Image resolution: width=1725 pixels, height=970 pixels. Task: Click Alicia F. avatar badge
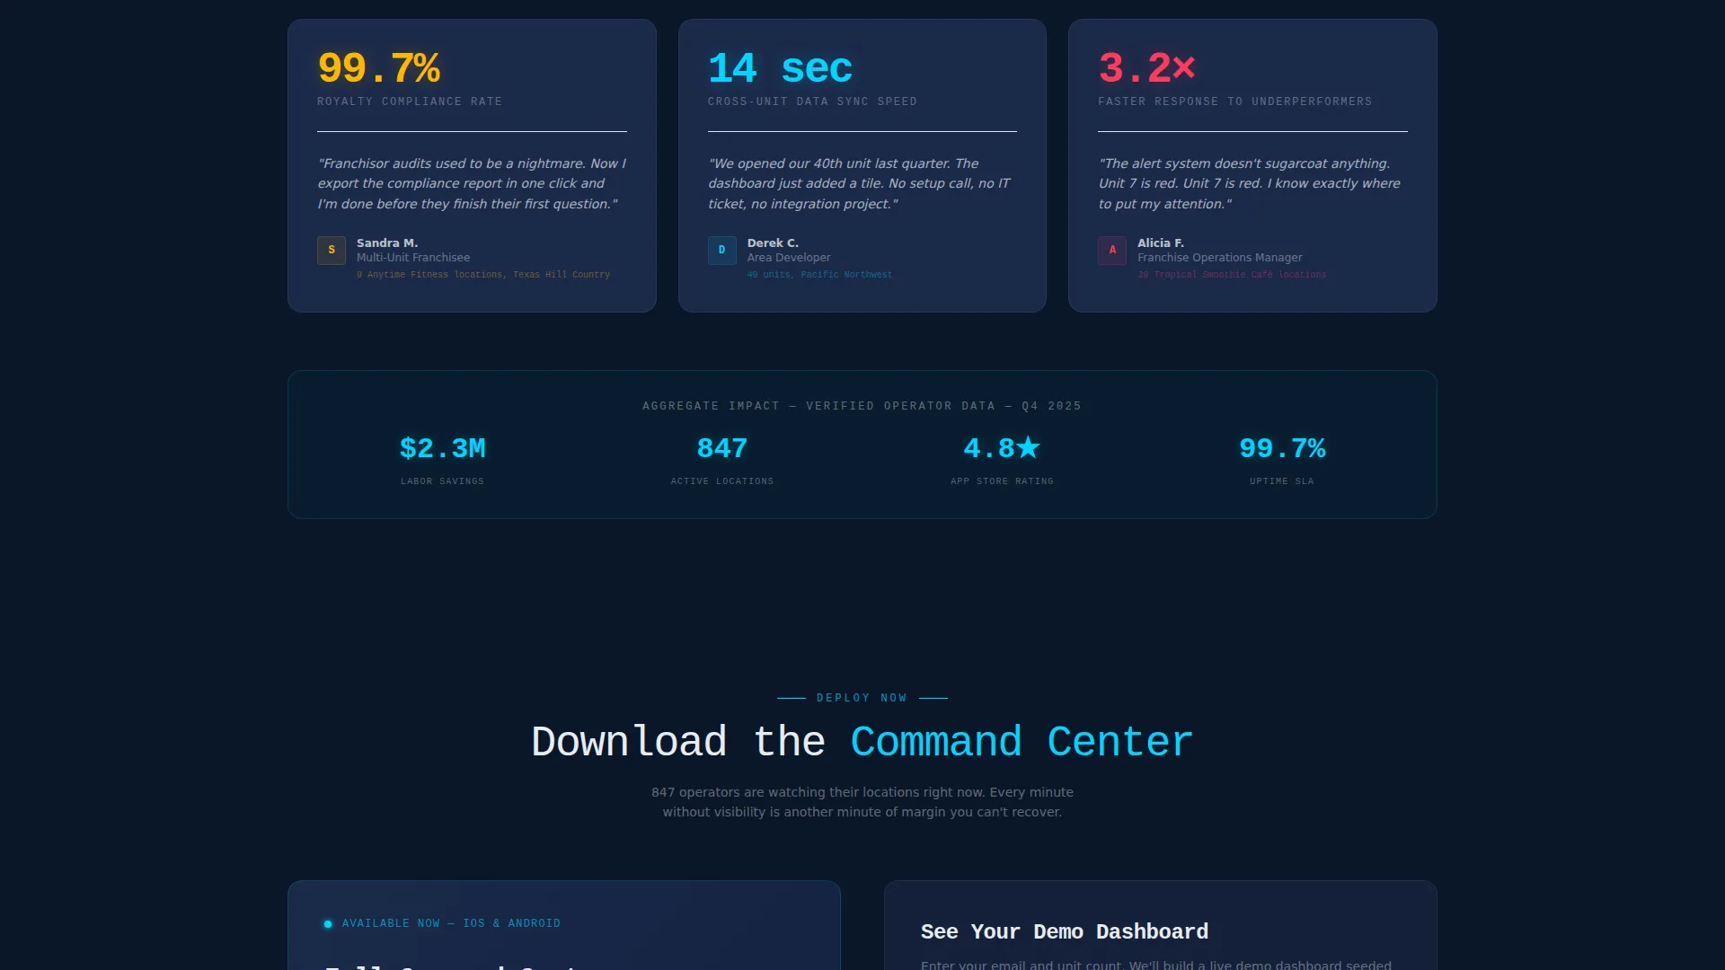[1112, 251]
